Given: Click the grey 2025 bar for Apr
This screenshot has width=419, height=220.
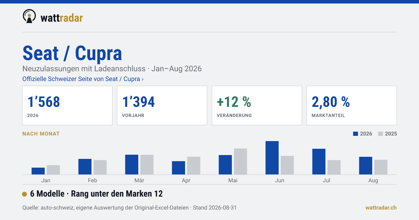Looking at the screenshot, I should click(x=194, y=166).
